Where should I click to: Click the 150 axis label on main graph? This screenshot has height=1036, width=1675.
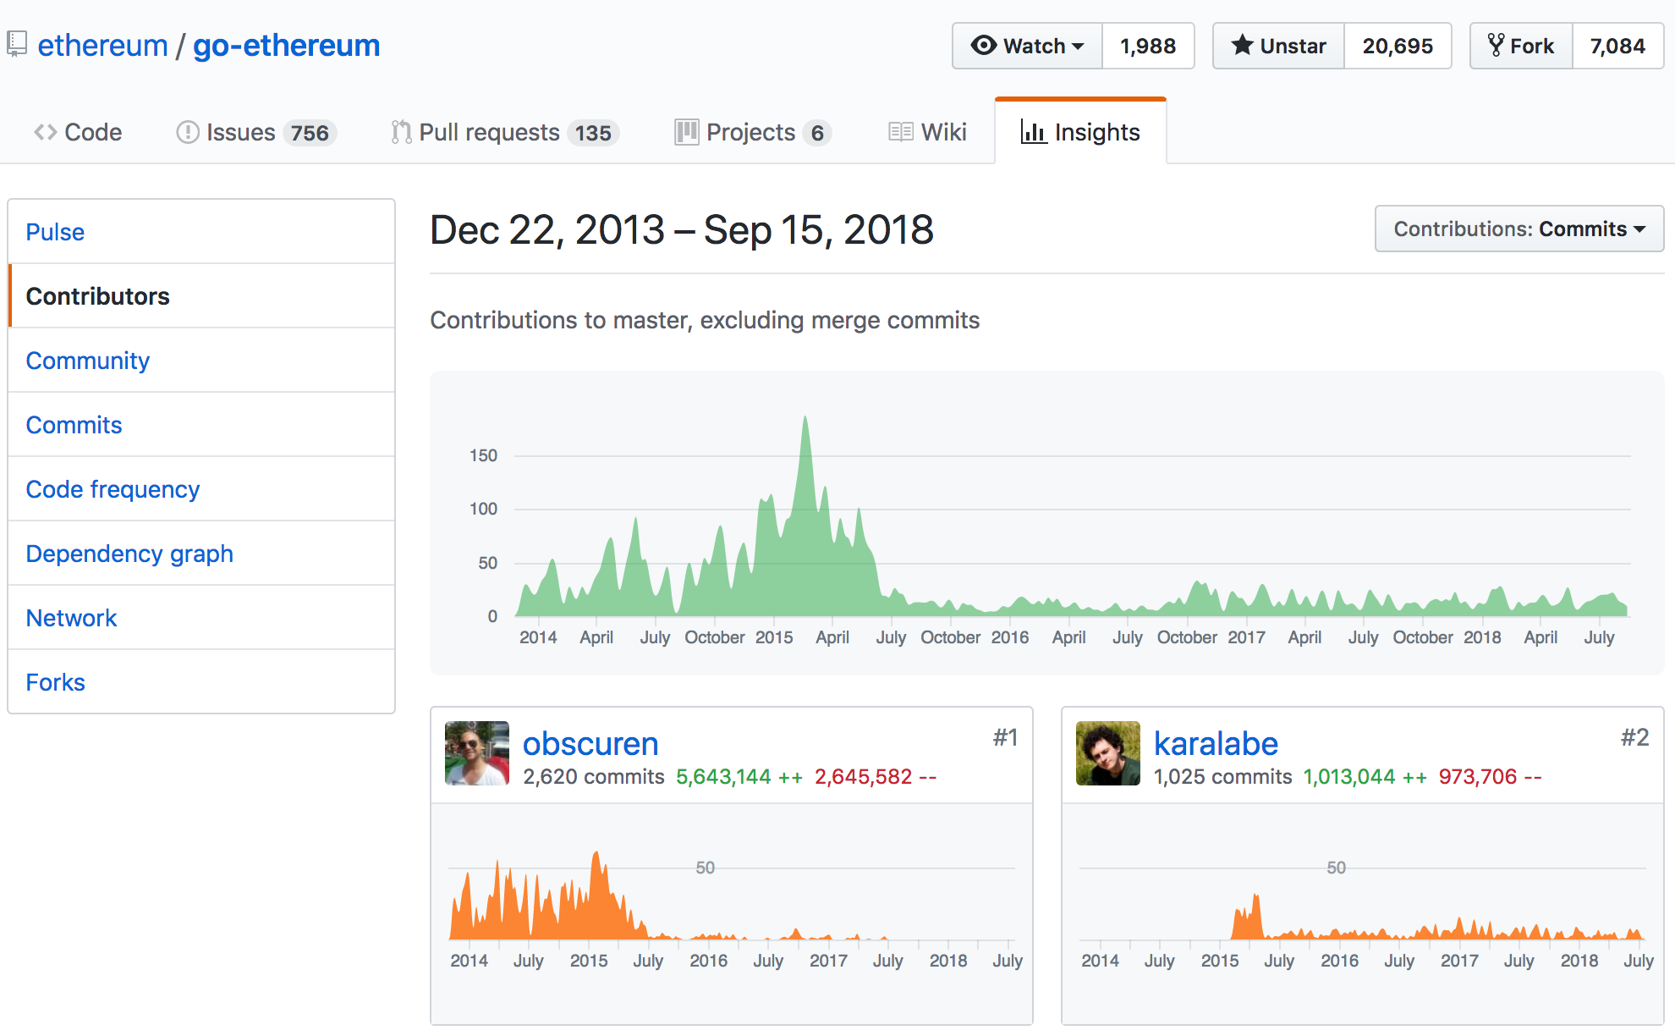(483, 455)
